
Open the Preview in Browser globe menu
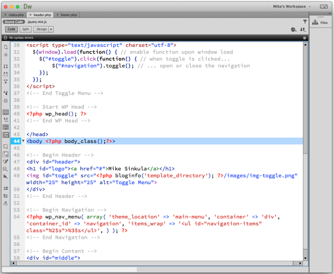coord(294,30)
